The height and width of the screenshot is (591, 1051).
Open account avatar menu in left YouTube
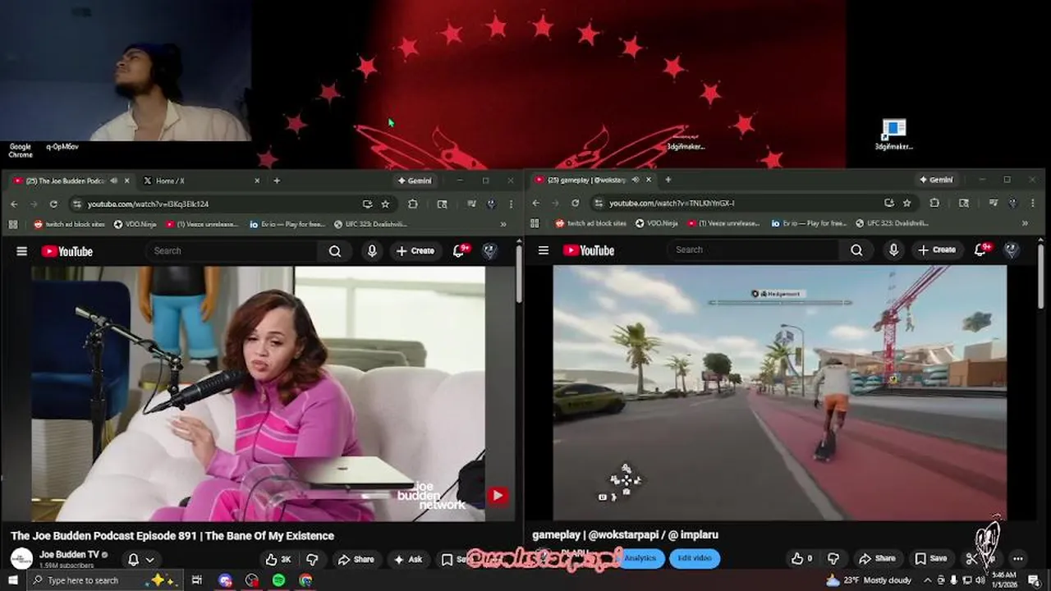coord(489,251)
